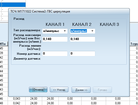
Task: Open Канал 1 flowmeter type dropdown arrow
Action: [x=65, y=31]
